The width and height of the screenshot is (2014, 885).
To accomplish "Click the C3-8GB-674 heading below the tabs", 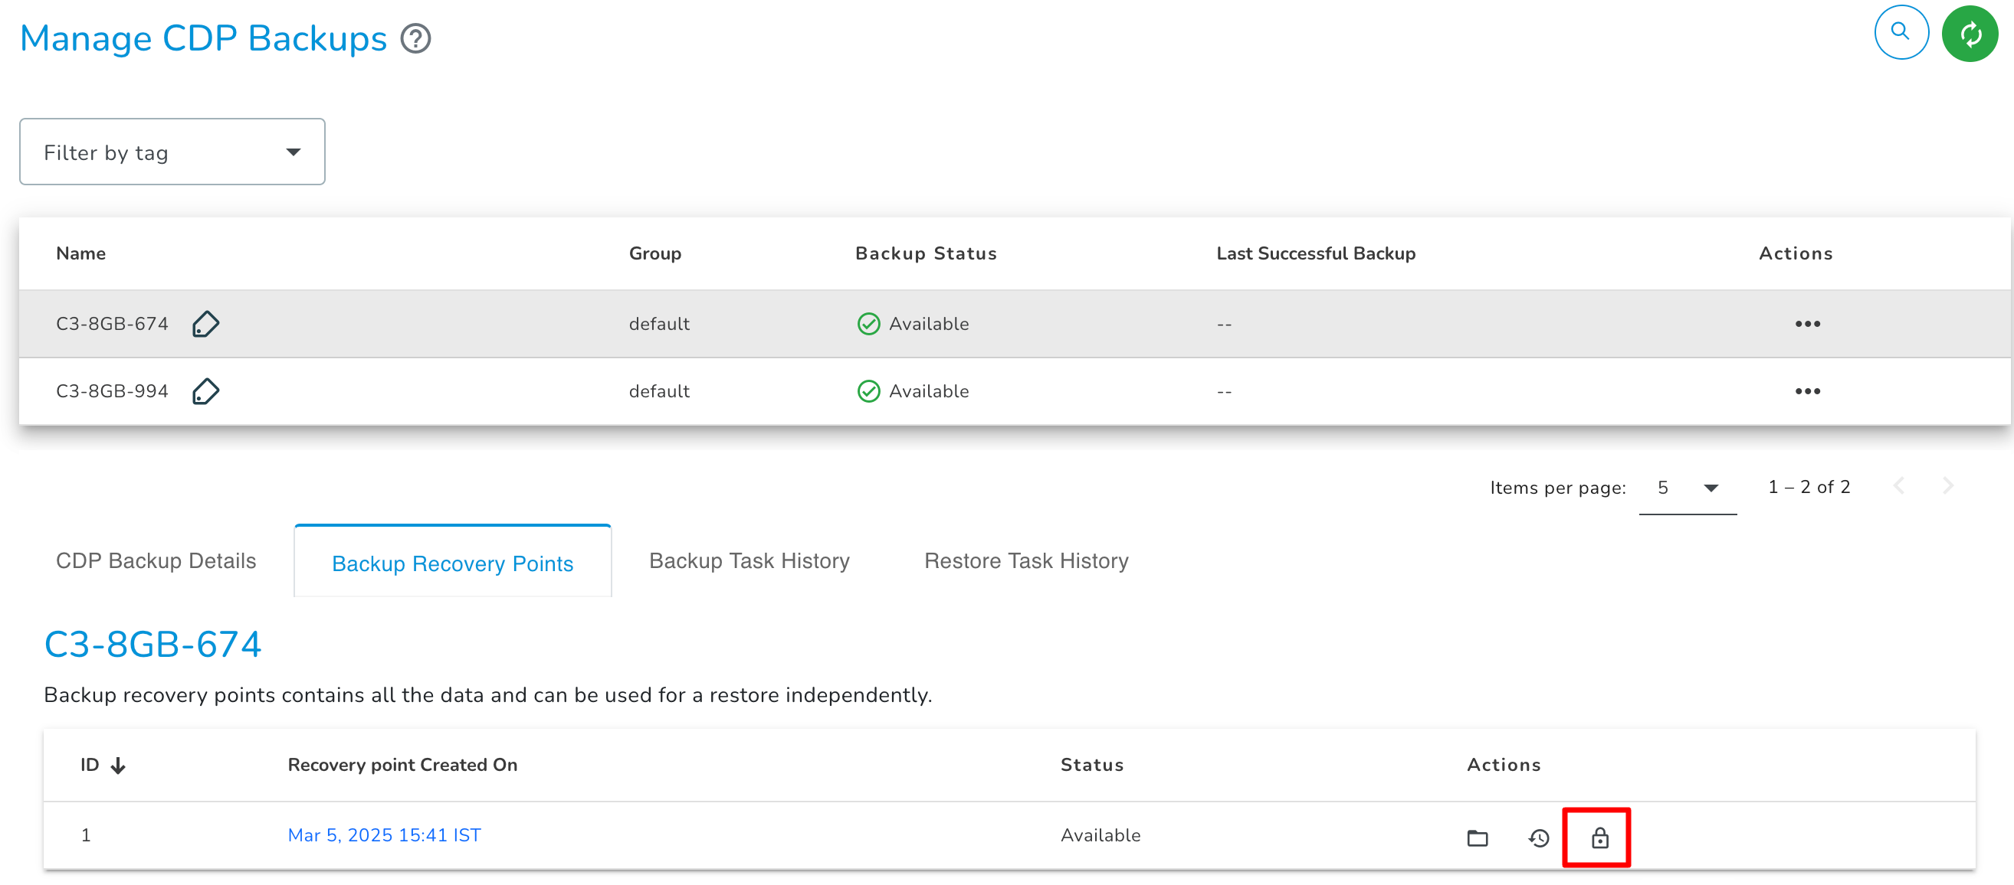I will tap(153, 645).
